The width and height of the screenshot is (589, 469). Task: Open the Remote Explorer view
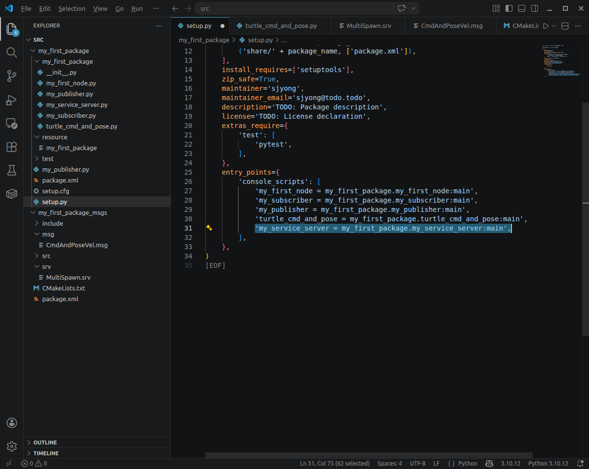12,123
